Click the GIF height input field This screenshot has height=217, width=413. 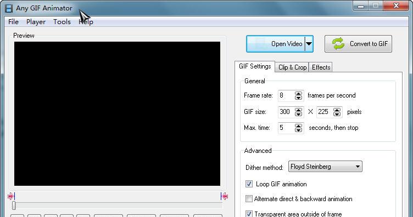point(325,112)
